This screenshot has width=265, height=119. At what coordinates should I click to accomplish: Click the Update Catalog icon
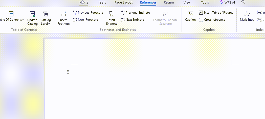tap(32, 14)
